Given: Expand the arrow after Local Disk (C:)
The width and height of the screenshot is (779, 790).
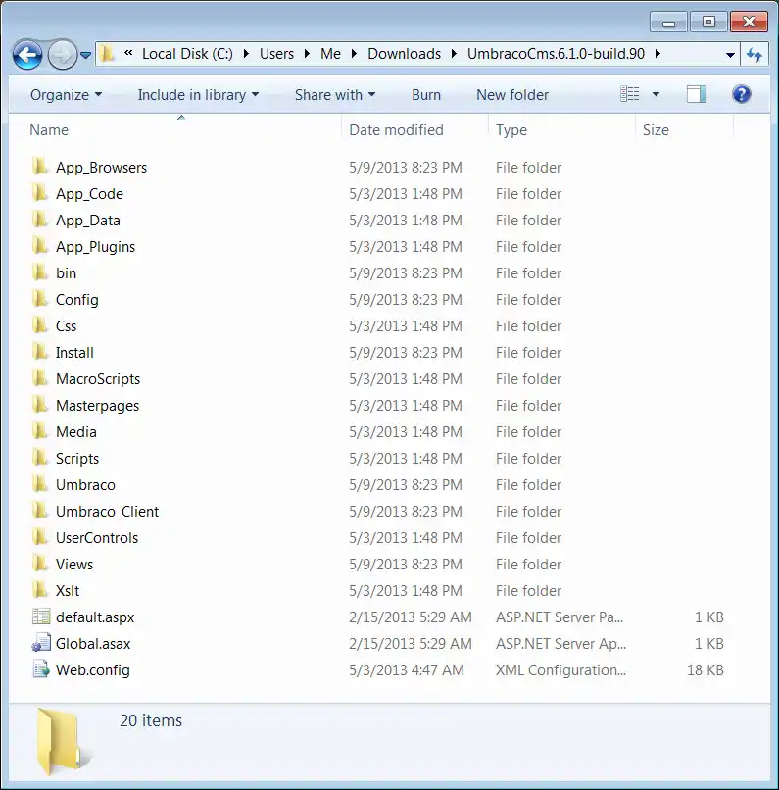Looking at the screenshot, I should click(246, 53).
